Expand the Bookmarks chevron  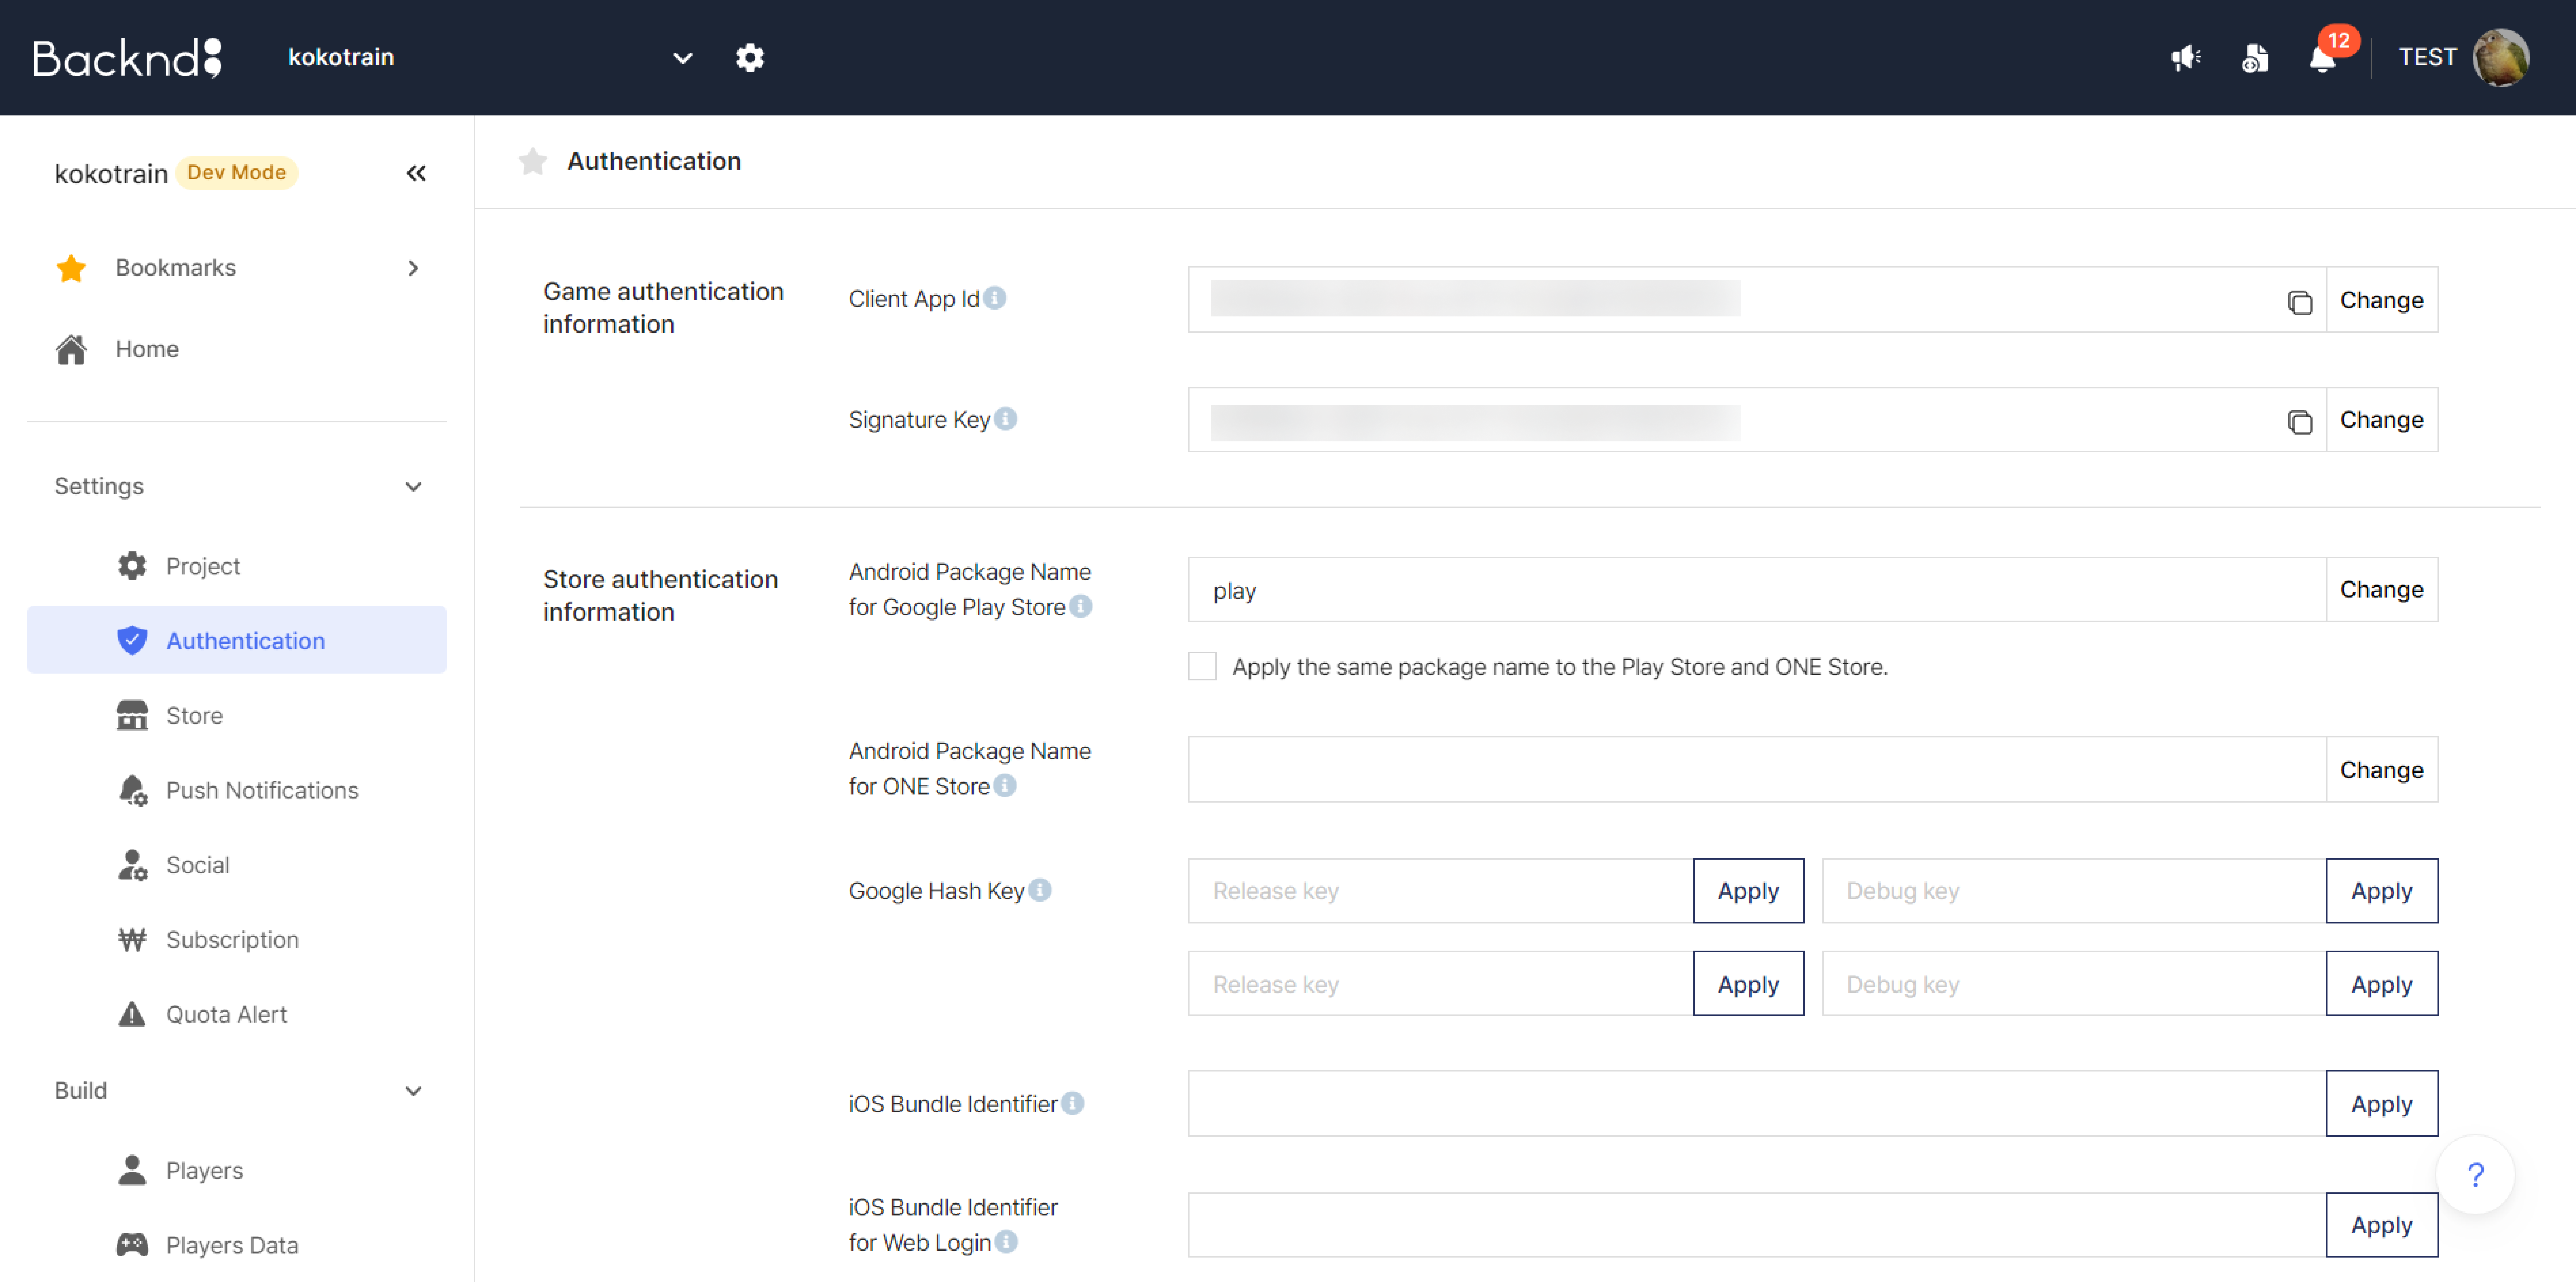click(413, 268)
